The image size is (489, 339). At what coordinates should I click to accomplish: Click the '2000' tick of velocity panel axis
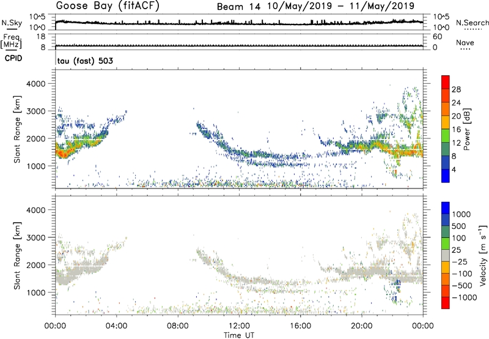tap(35, 265)
